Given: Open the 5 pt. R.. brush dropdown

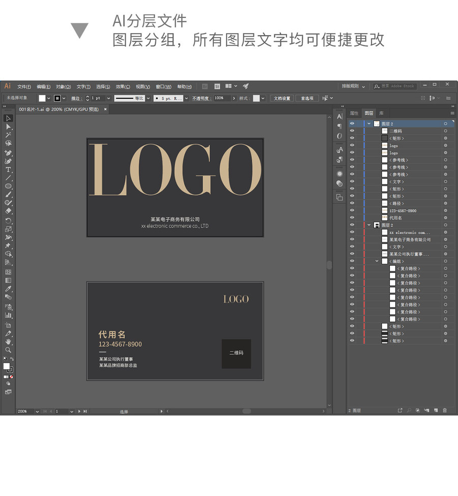Looking at the screenshot, I should tap(186, 98).
